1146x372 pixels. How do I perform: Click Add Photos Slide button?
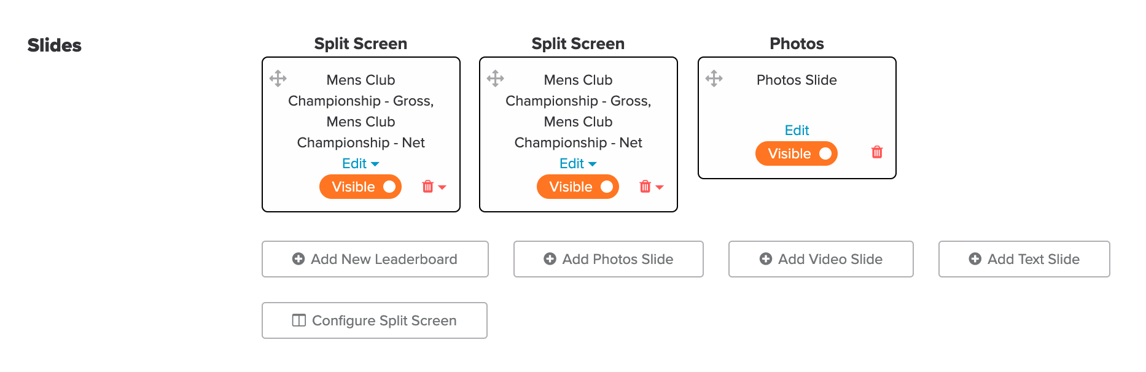(609, 259)
